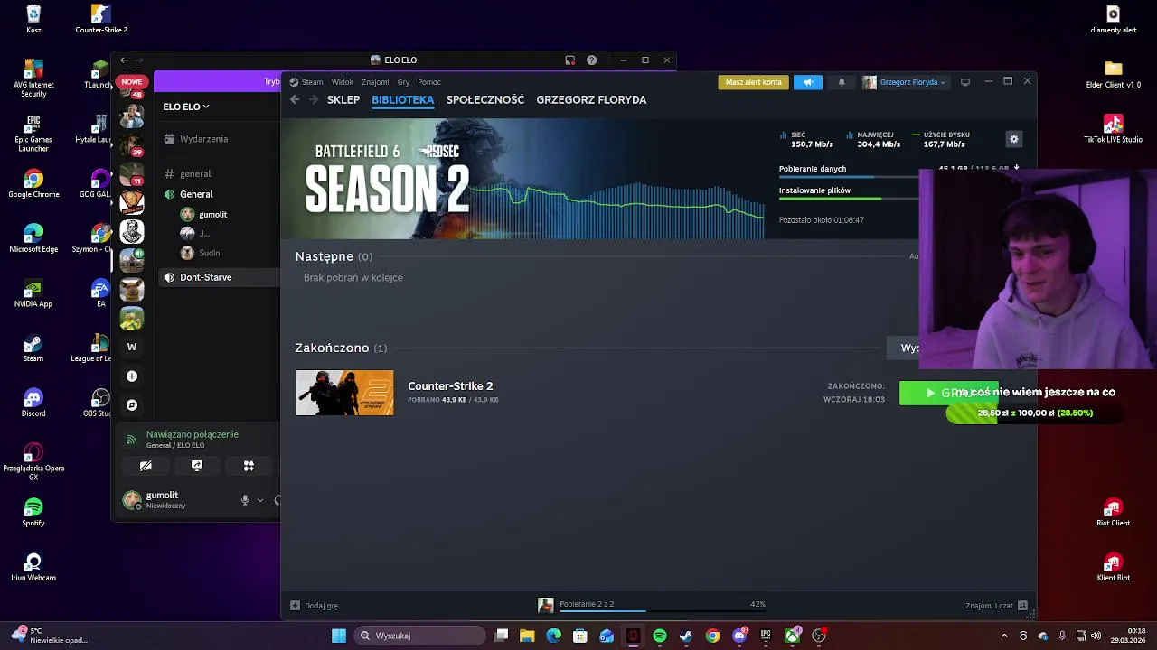Open ELO ELO server dropdown in Discord
The width and height of the screenshot is (1157, 650).
tap(186, 107)
